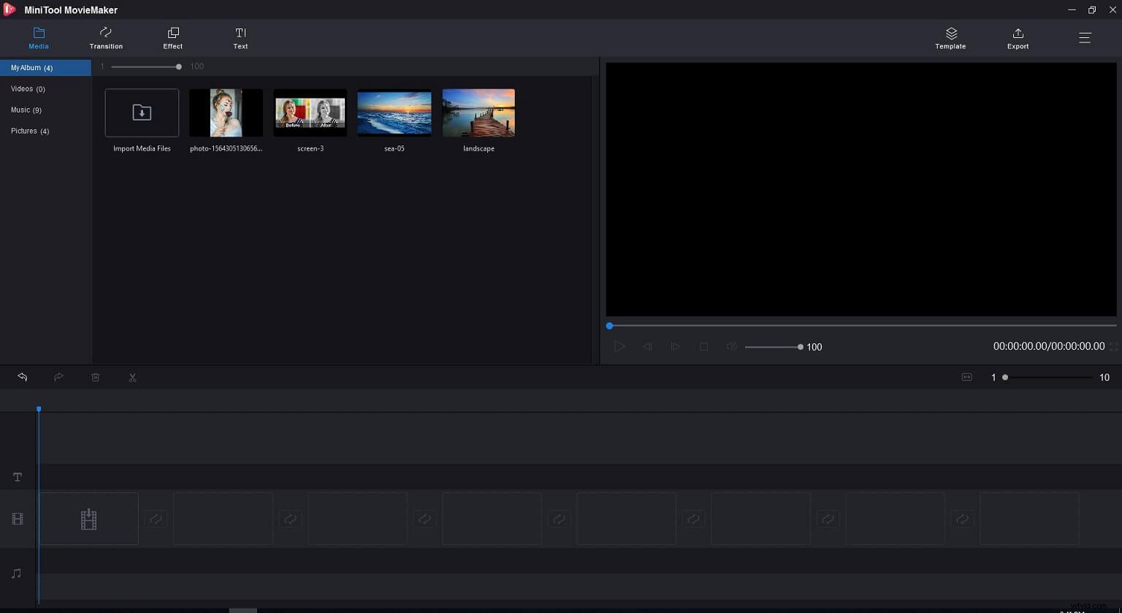This screenshot has width=1122, height=613.
Task: Click the fit-timeline-to-window icon
Action: (x=966, y=377)
